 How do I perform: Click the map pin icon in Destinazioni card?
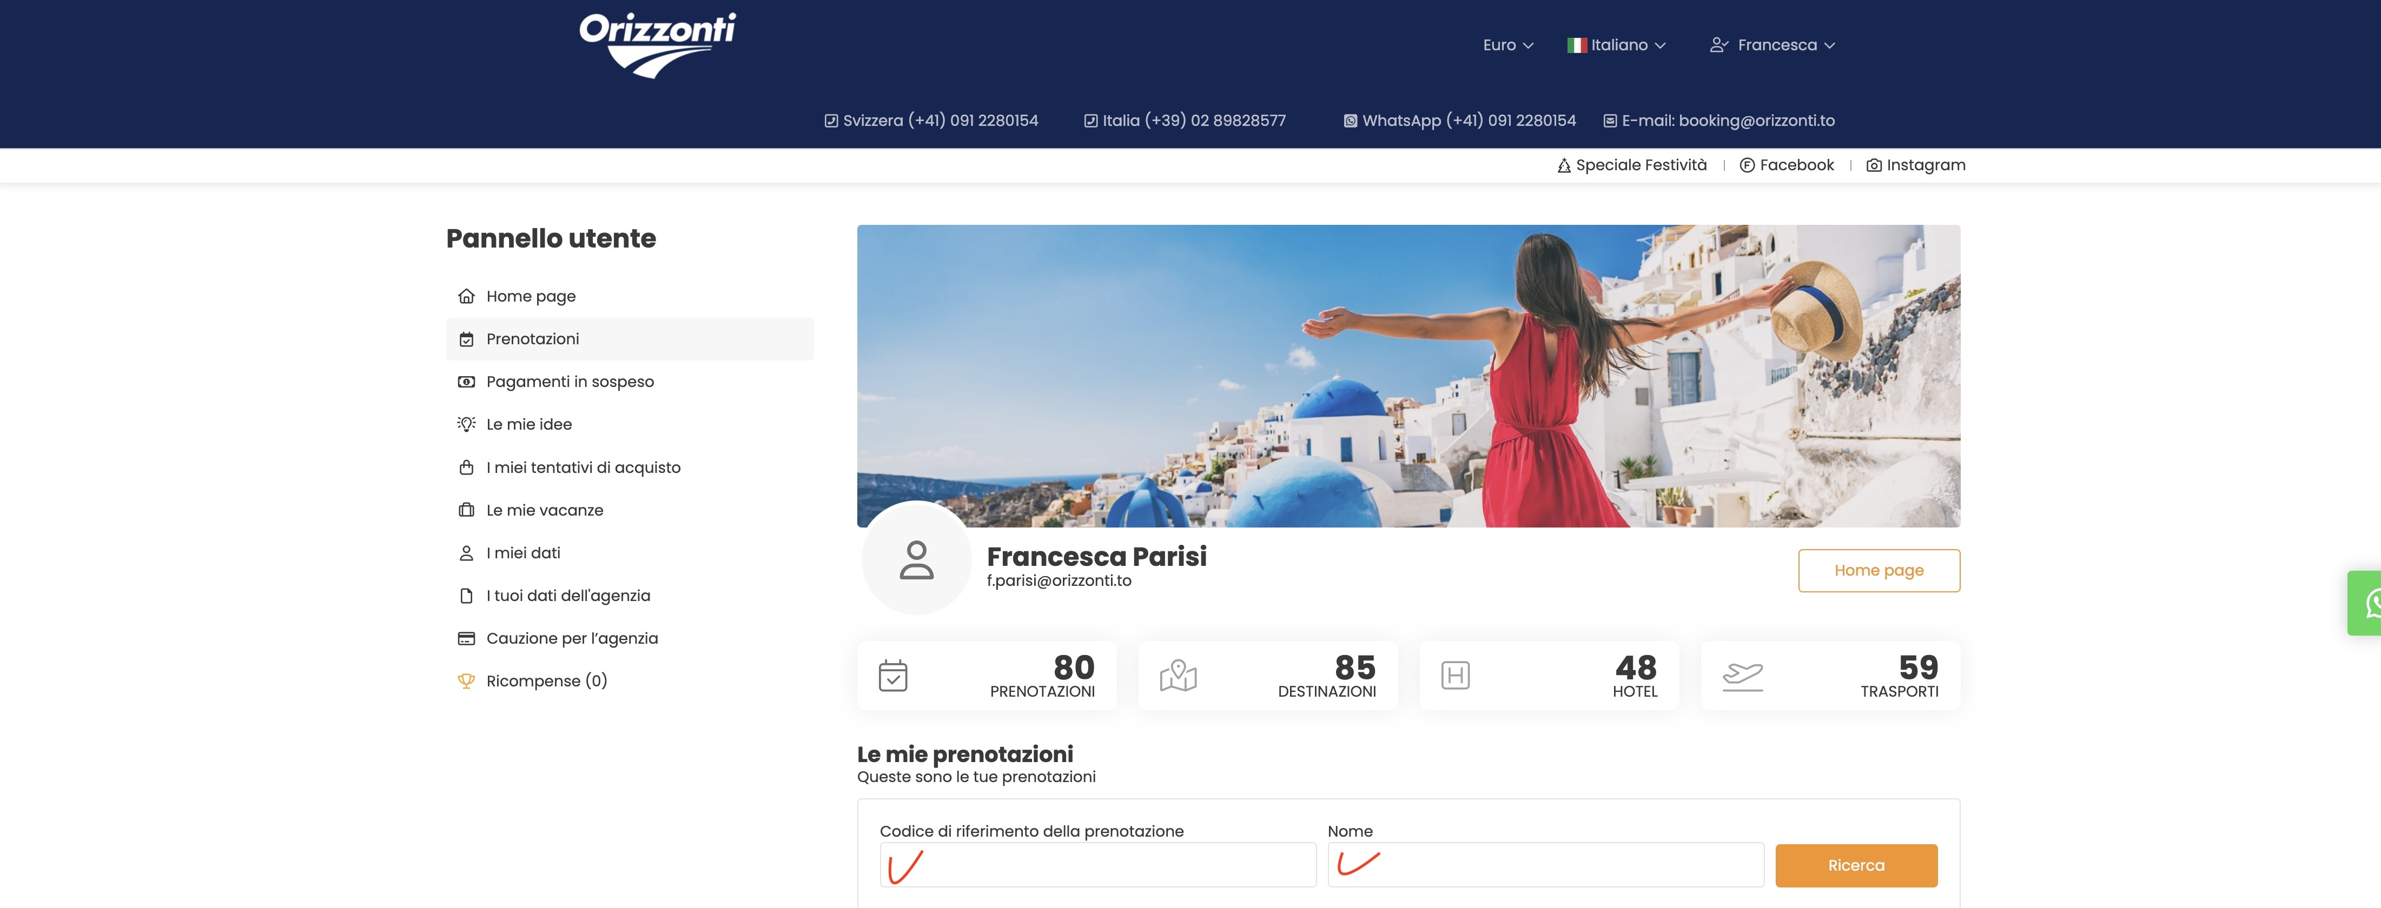coord(1178,676)
